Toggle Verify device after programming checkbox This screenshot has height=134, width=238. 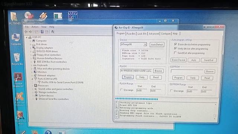(x=175, y=48)
